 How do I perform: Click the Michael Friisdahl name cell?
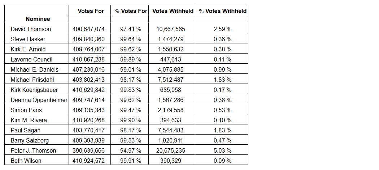tap(32, 80)
